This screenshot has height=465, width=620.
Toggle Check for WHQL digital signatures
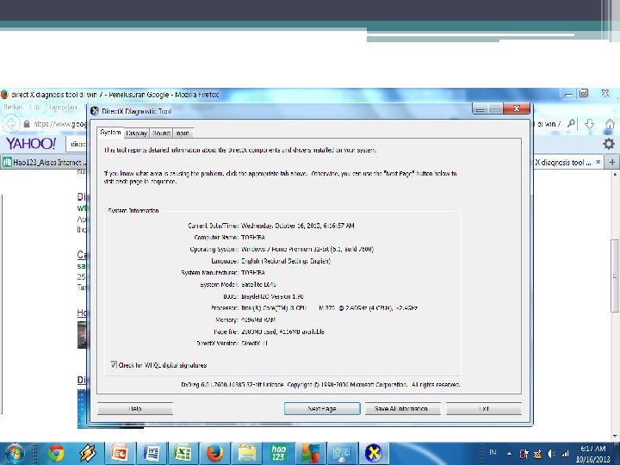pyautogui.click(x=114, y=365)
